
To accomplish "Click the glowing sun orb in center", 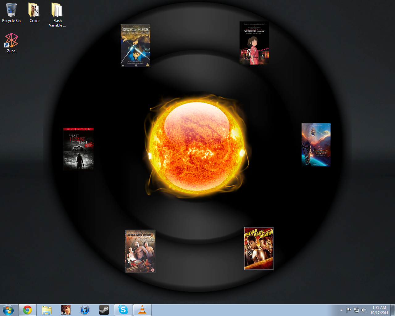I will coord(197,146).
